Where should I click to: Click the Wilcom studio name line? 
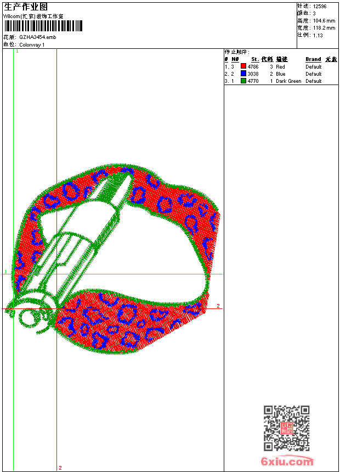(33, 16)
